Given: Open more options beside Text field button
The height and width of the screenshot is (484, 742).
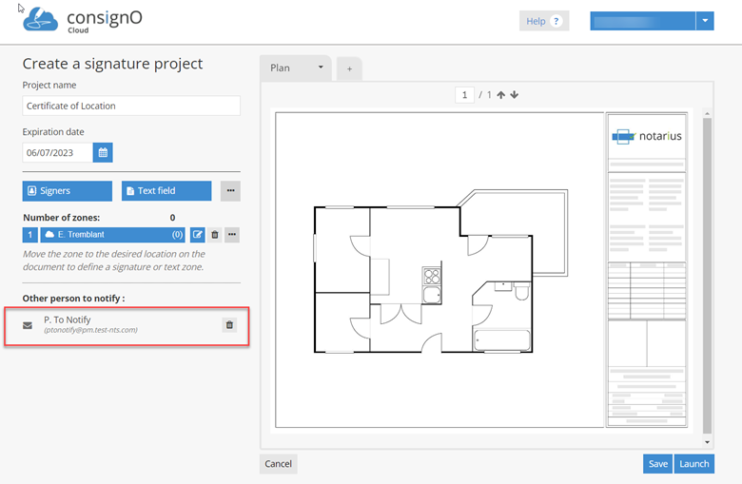Looking at the screenshot, I should (230, 191).
